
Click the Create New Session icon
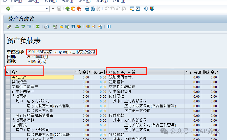132,9
